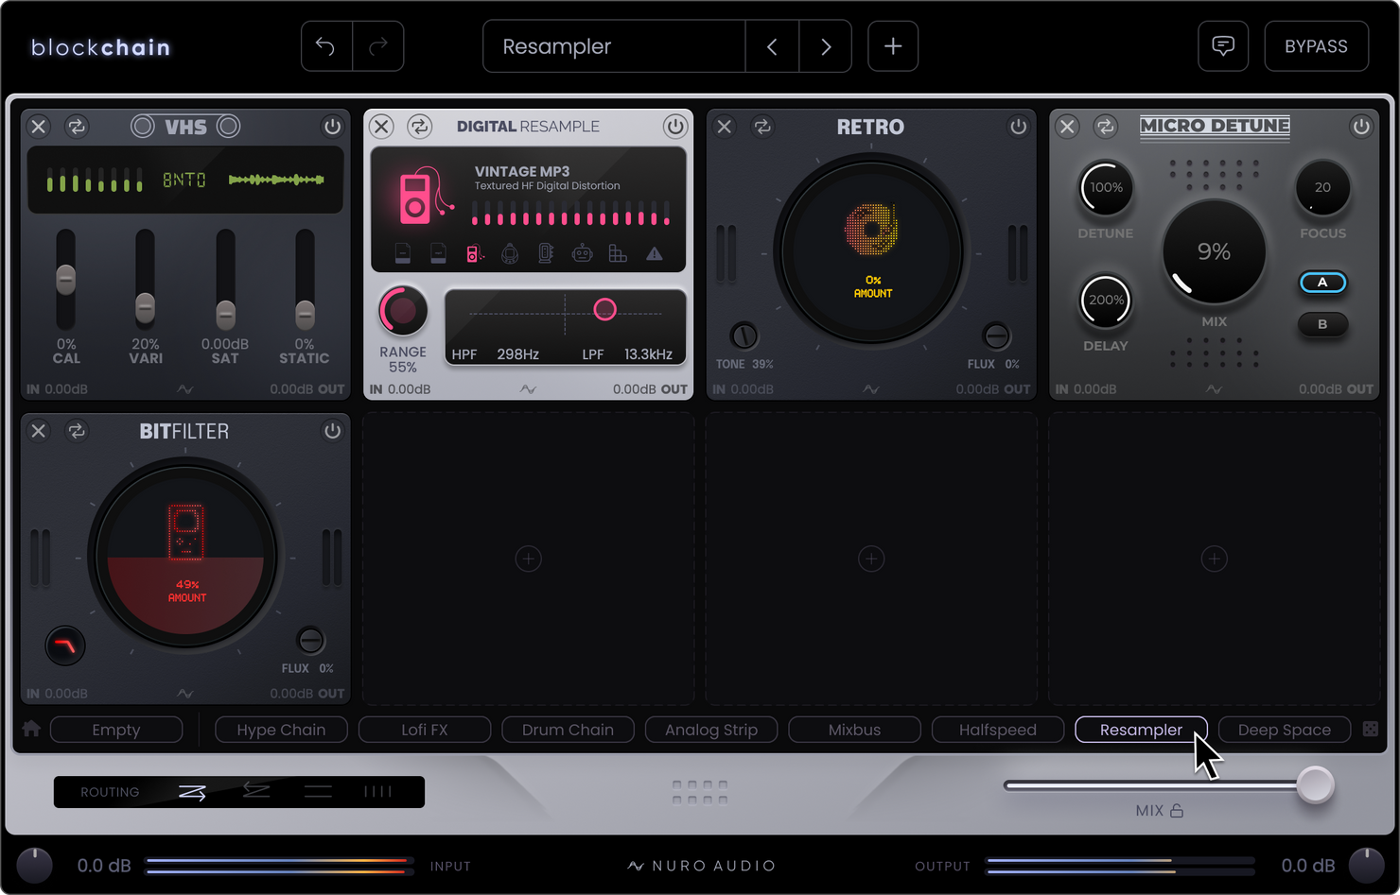Screen dimensions: 1400x895
Task: Swap the VHS module
Action: coord(77,126)
